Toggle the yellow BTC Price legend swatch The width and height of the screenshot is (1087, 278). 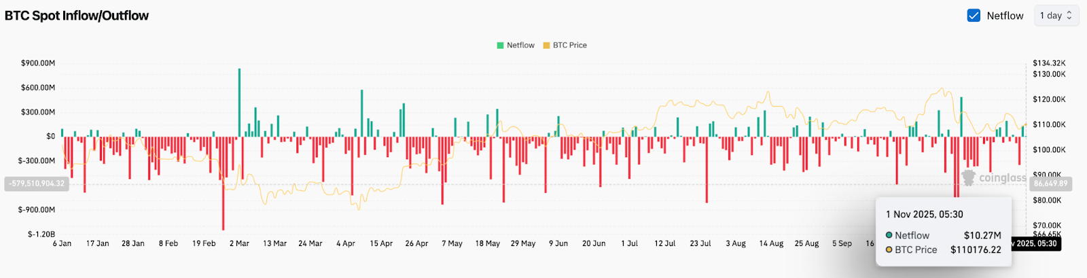[x=546, y=46]
